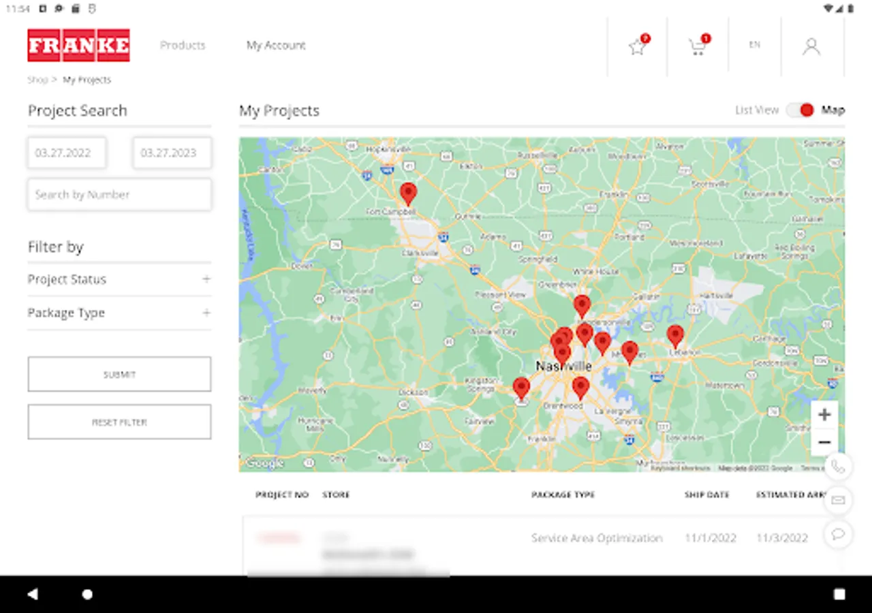This screenshot has width=872, height=613.
Task: Open the shopping cart
Action: click(x=698, y=46)
